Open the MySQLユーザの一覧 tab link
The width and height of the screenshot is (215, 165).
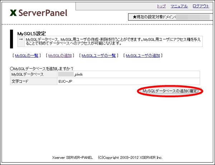coord(99,56)
